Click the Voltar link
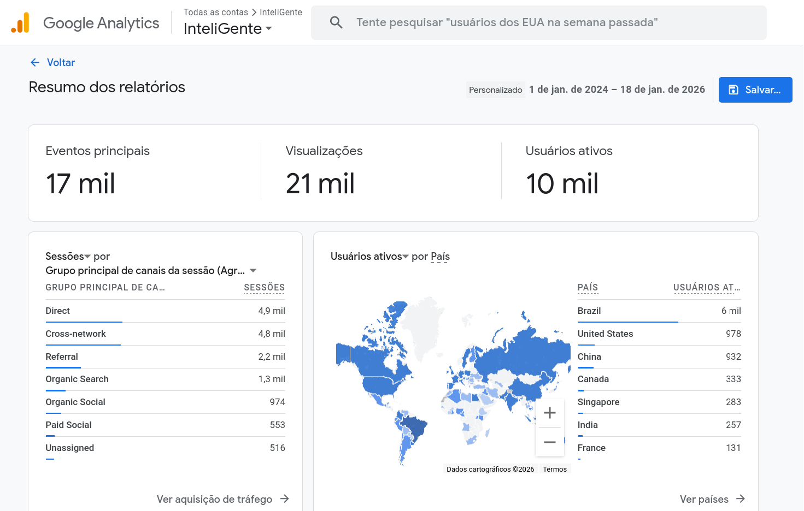 coord(61,62)
